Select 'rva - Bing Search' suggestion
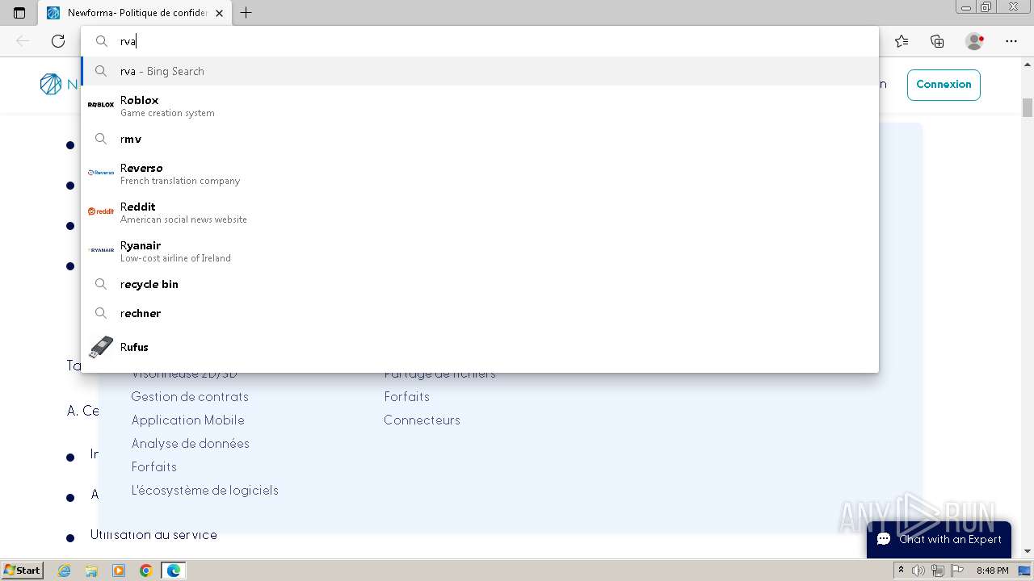This screenshot has width=1034, height=581. [480, 71]
